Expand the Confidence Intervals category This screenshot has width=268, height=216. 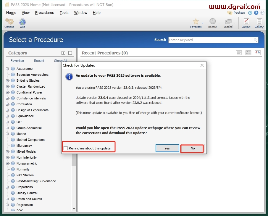7,98
